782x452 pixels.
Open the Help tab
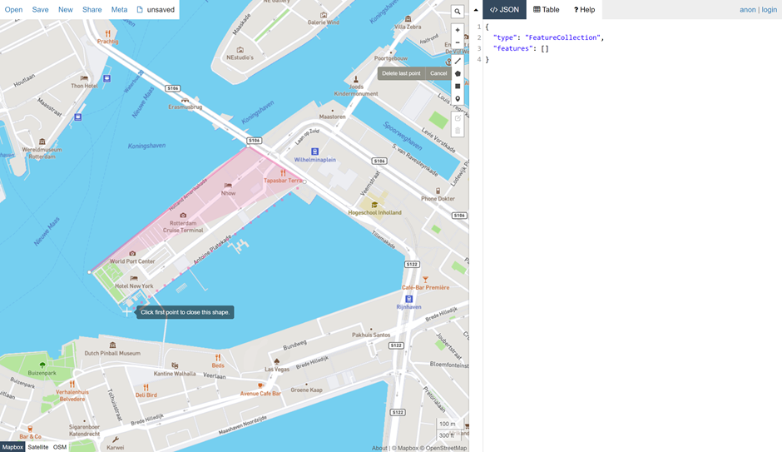coord(584,10)
